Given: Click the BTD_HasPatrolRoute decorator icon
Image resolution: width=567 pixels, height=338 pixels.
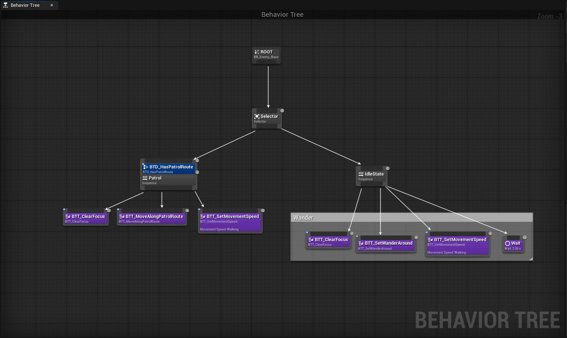Looking at the screenshot, I should pyautogui.click(x=145, y=167).
